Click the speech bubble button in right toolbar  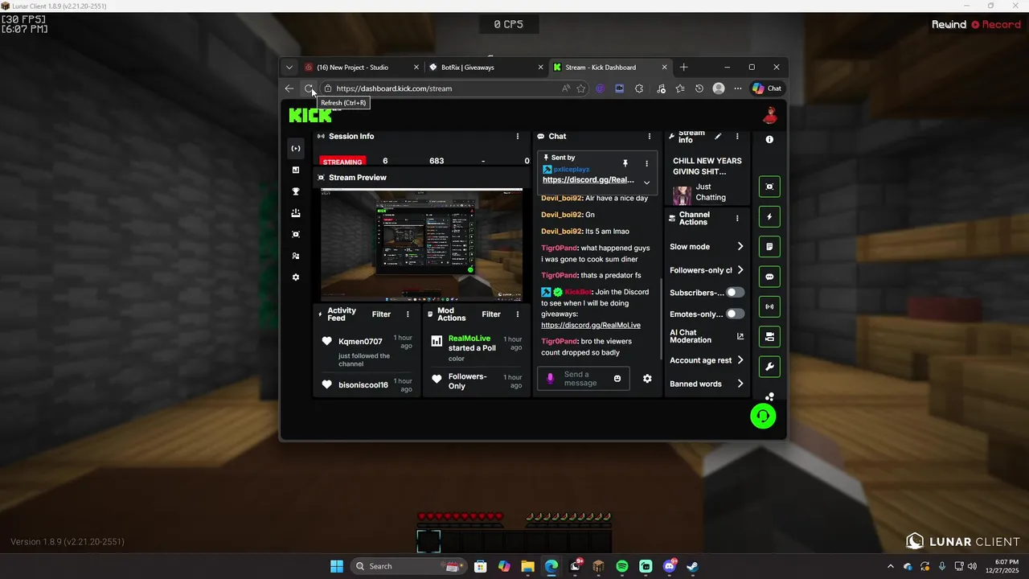[769, 277]
